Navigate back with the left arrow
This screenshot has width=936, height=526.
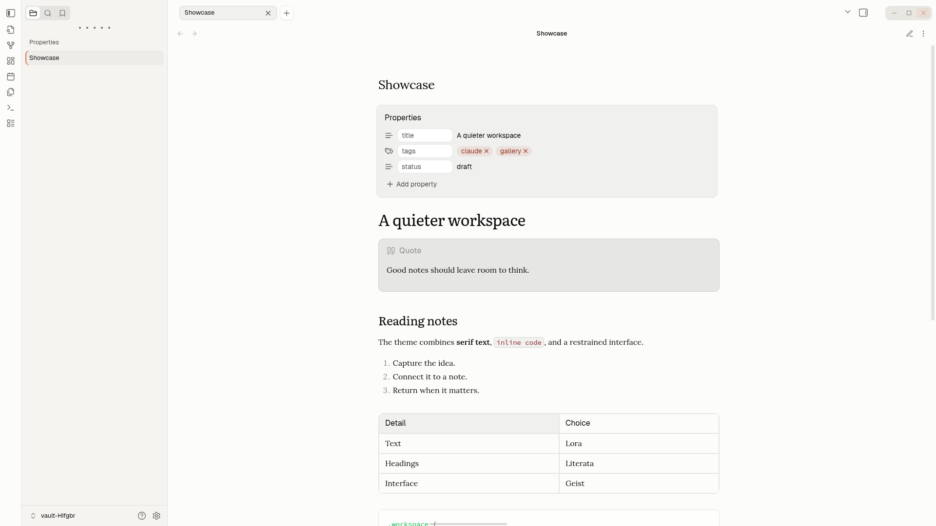[x=180, y=34]
